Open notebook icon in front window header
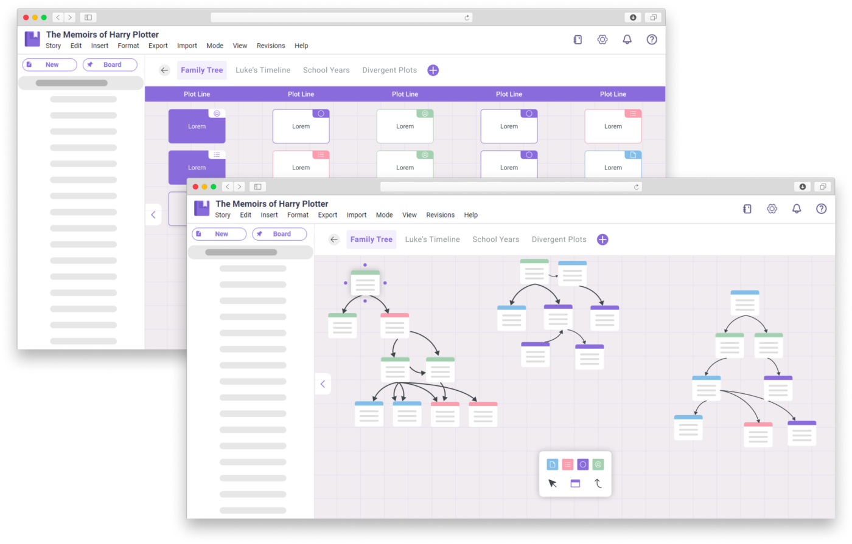Image resolution: width=852 pixels, height=544 pixels. 747,208
